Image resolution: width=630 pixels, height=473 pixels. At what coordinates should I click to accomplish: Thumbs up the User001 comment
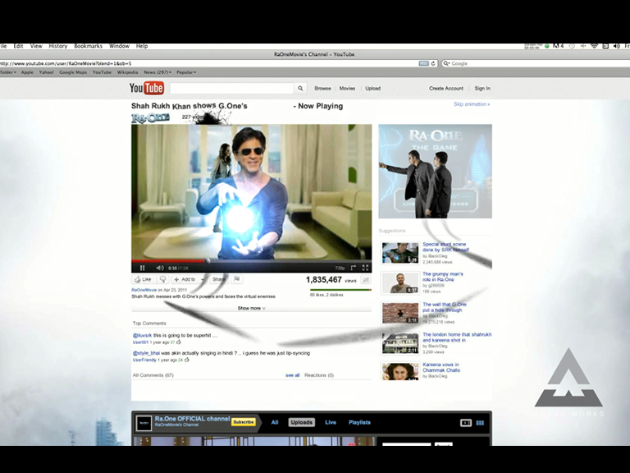[x=178, y=342]
